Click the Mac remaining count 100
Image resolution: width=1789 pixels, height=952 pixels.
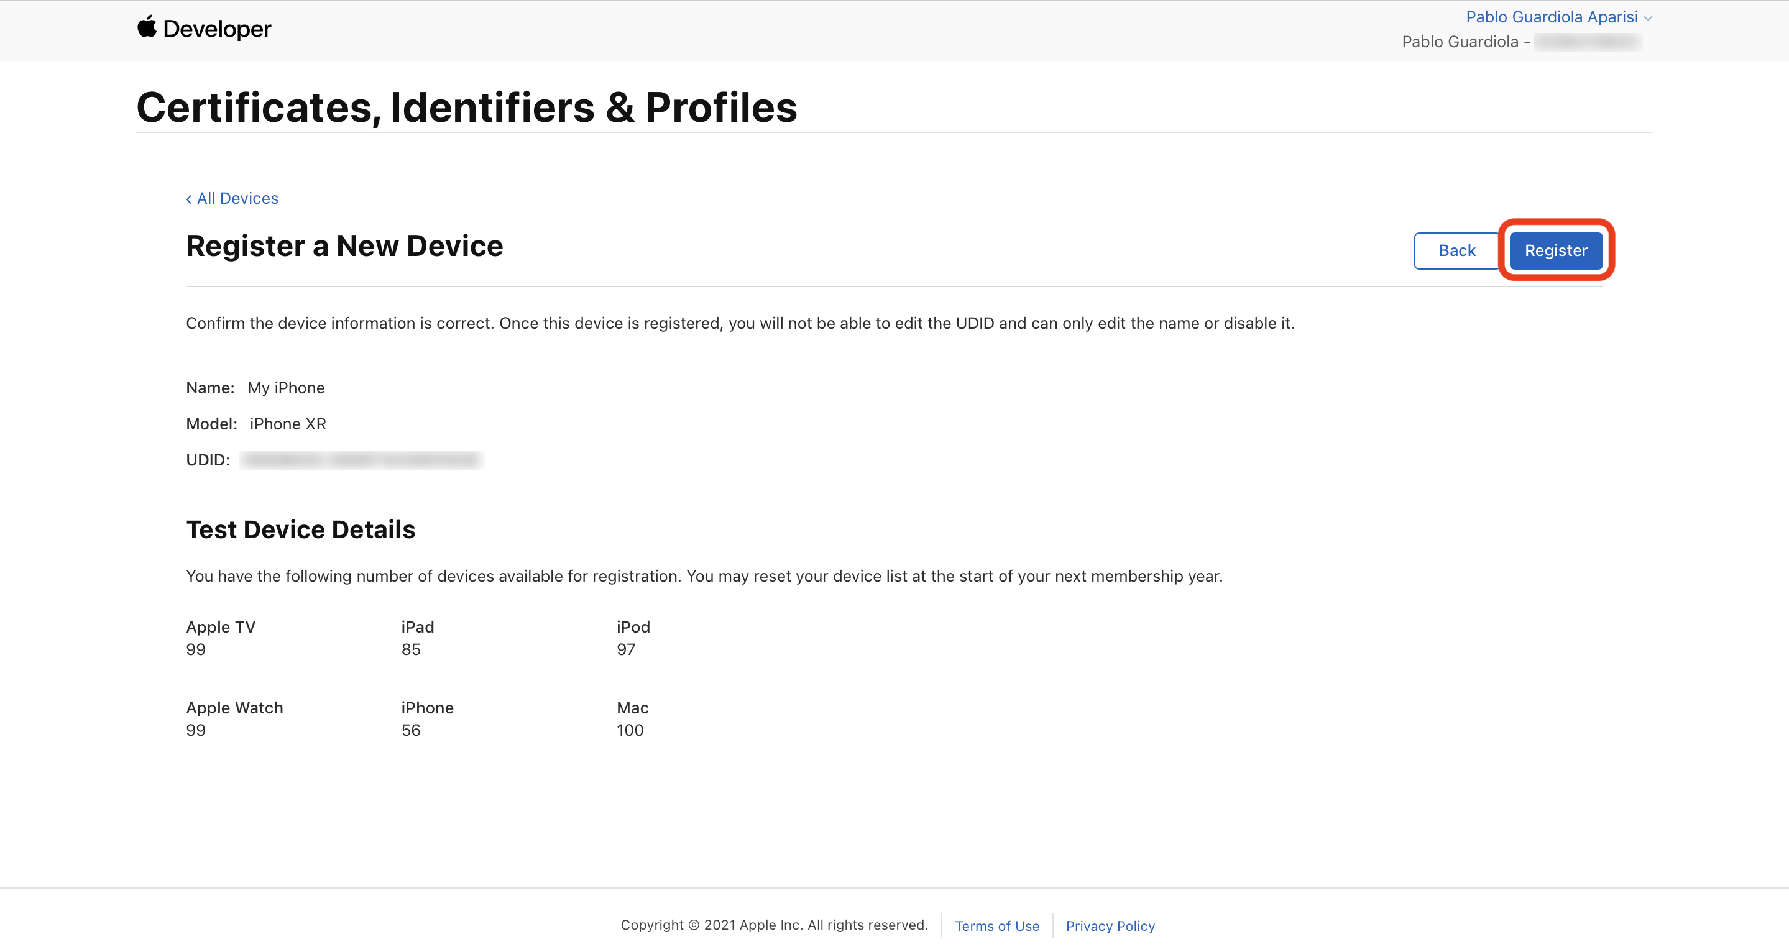tap(629, 730)
